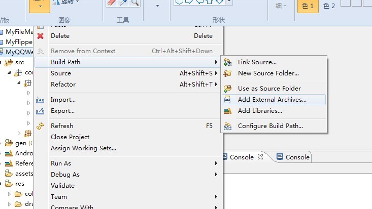This screenshot has width=372, height=209.
Task: Click the Android library icon in tree
Action: [x=9, y=153]
